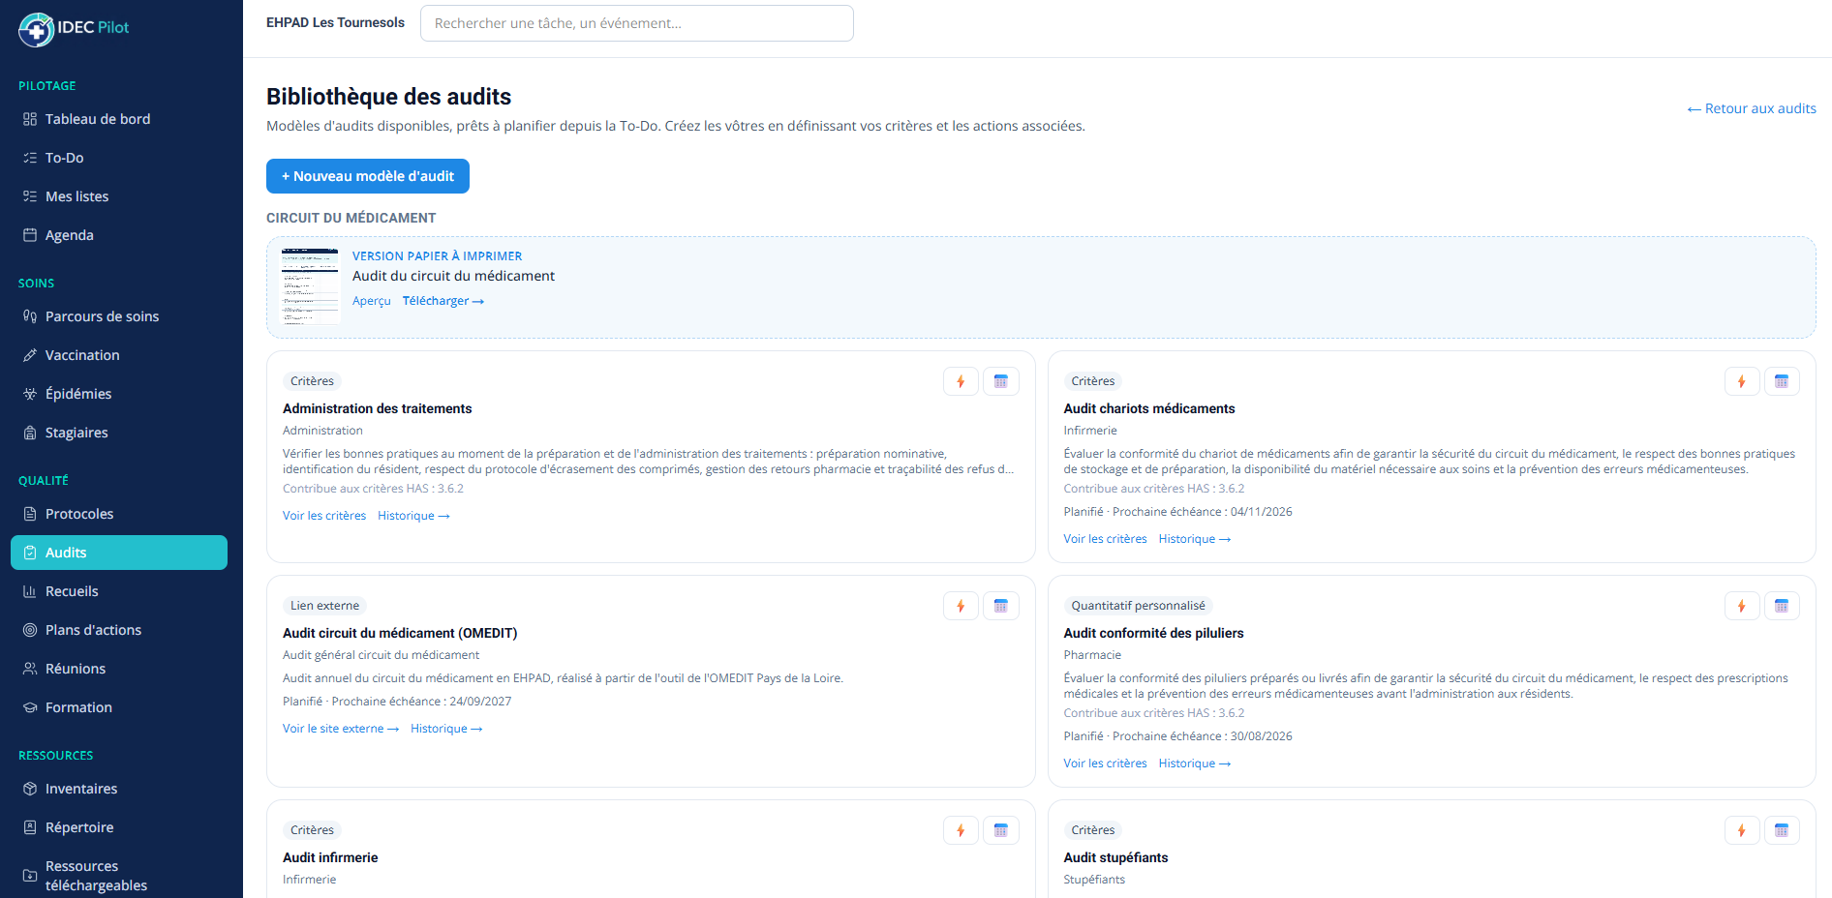Click calendar icon on Audit conformité des piluliers
The height and width of the screenshot is (898, 1832).
pos(1782,606)
